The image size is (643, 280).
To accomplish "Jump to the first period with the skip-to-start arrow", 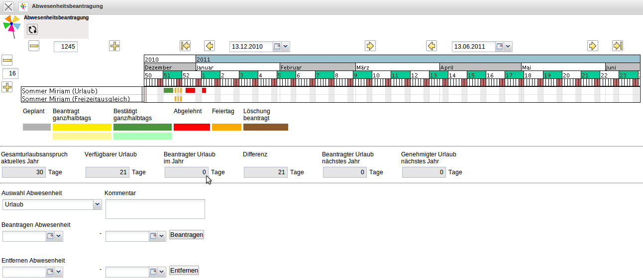I will pos(185,46).
